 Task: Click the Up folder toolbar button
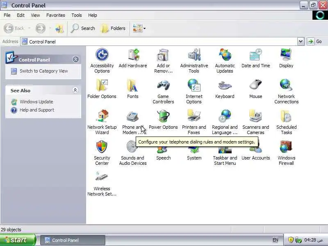(x=59, y=28)
